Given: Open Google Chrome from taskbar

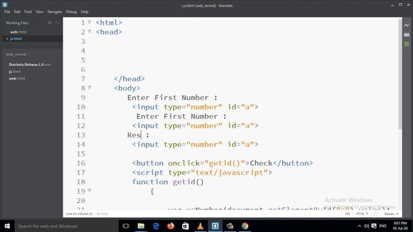Looking at the screenshot, I should (245, 226).
